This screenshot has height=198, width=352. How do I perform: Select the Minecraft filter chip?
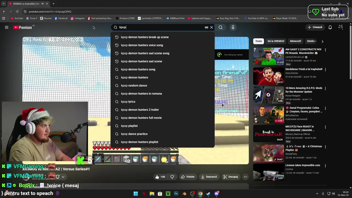[296, 41]
